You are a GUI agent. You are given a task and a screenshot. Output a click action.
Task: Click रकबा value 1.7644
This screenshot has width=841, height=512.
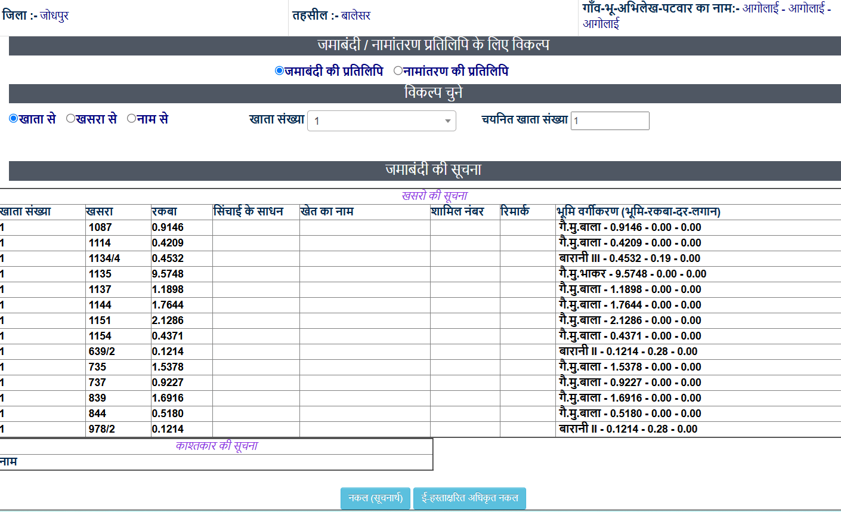tap(168, 305)
